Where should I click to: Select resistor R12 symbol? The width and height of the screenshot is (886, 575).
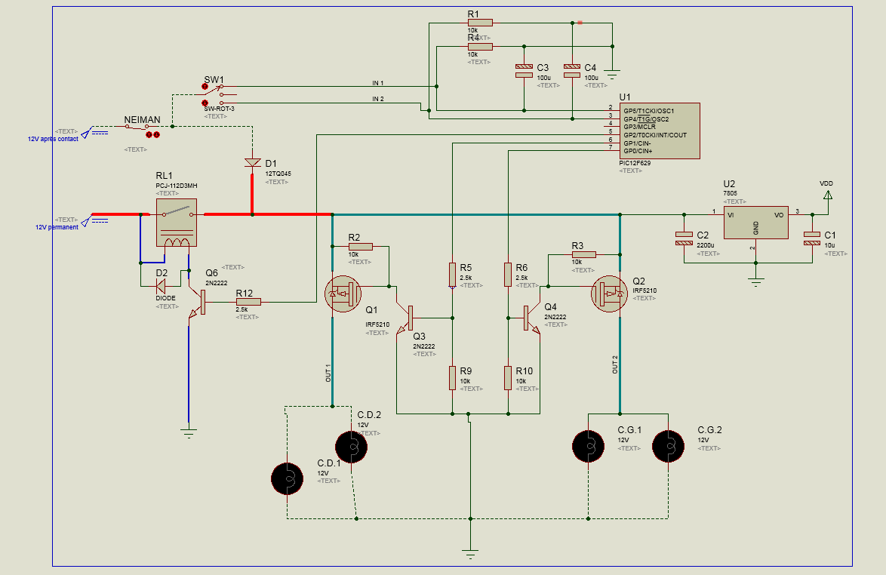[x=248, y=302]
